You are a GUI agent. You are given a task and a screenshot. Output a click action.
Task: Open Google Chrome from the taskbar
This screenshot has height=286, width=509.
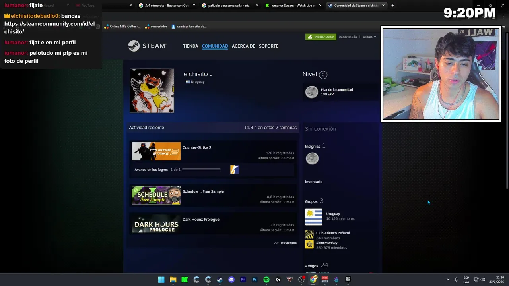(x=313, y=280)
